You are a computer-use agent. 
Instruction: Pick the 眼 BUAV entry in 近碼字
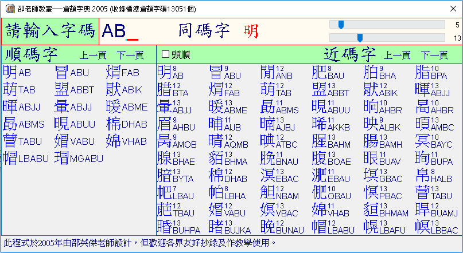pos(382,158)
